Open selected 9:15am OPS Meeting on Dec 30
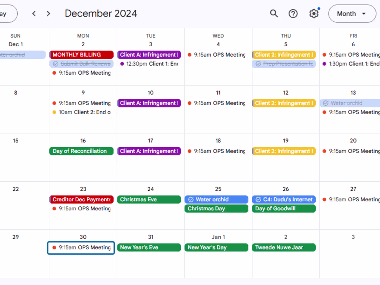Image resolution: width=380 pixels, height=285 pixels. (81, 248)
